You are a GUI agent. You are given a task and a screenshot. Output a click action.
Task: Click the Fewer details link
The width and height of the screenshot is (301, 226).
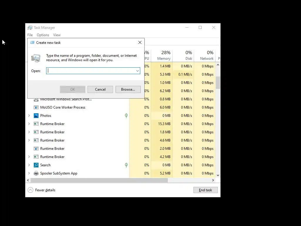45,190
